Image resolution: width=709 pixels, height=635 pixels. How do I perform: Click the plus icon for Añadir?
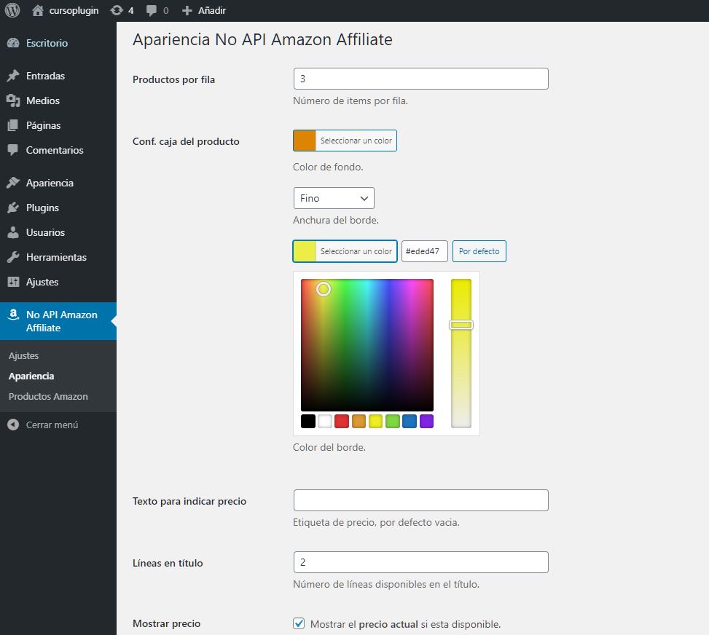click(187, 10)
